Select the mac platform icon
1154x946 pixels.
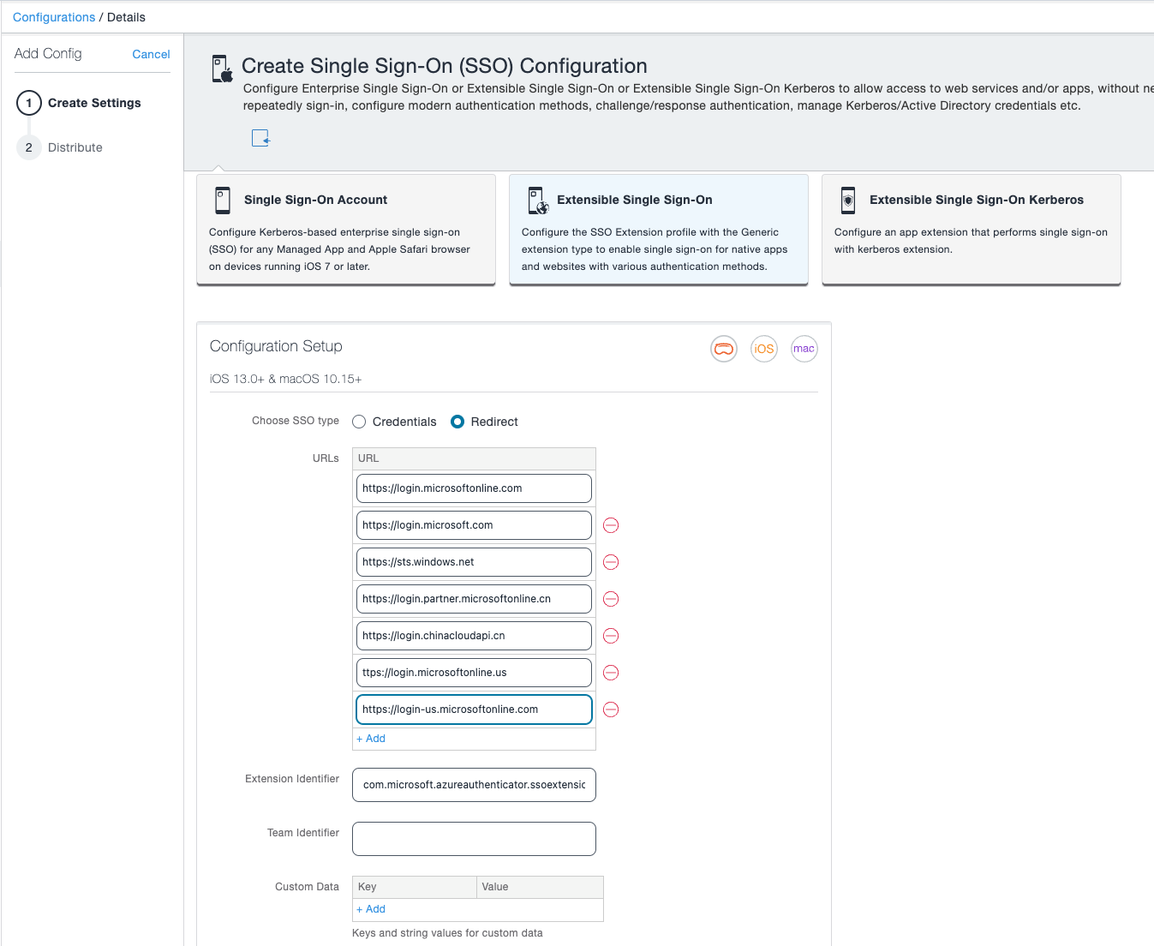[x=804, y=349]
